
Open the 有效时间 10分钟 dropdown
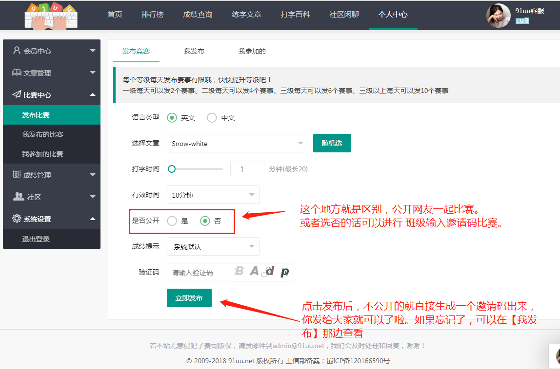tap(213, 195)
